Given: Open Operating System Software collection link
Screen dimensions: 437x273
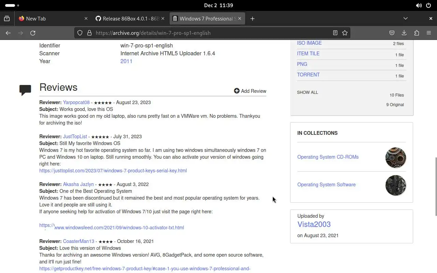Looking at the screenshot, I should (x=326, y=185).
